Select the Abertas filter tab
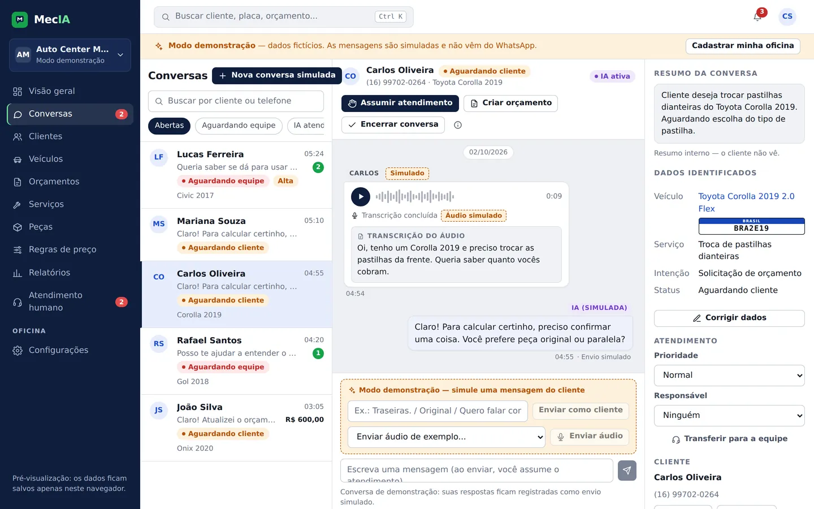 click(169, 126)
